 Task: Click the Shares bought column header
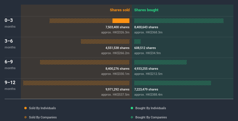coord(146,10)
